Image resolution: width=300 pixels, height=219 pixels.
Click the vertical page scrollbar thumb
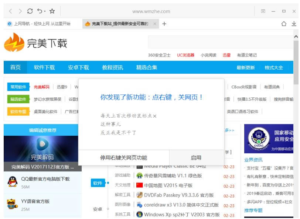click(x=296, y=62)
